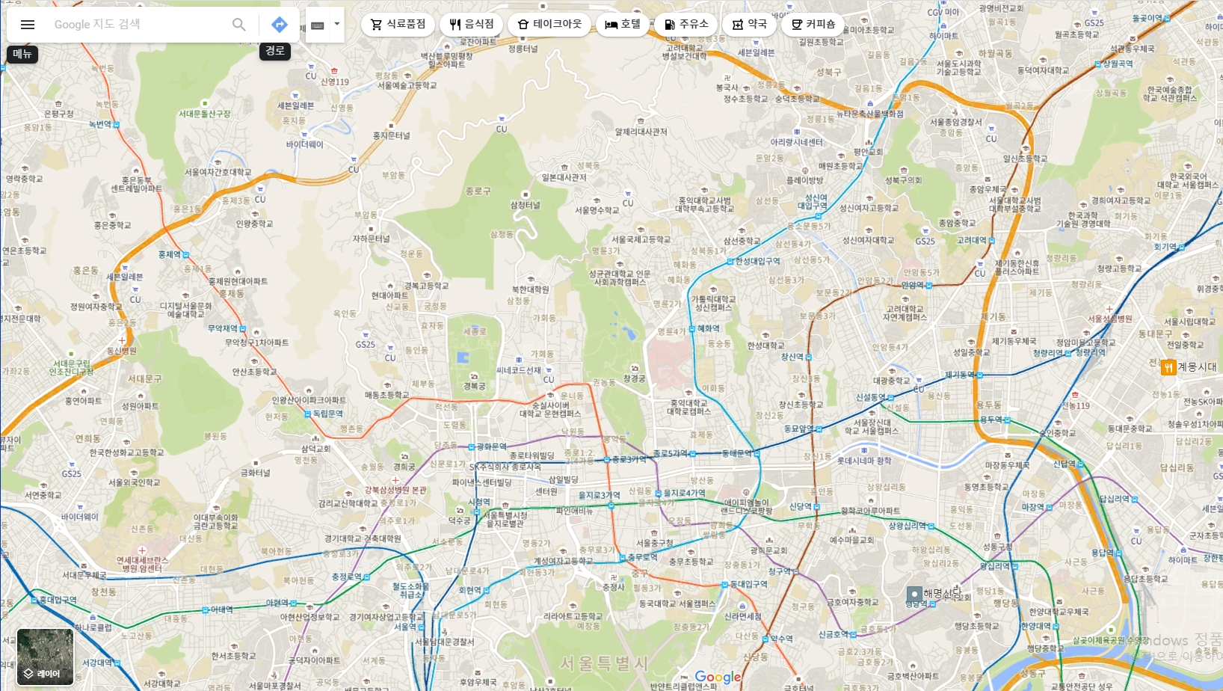Click 광화문역 subway station icon

tap(471, 447)
